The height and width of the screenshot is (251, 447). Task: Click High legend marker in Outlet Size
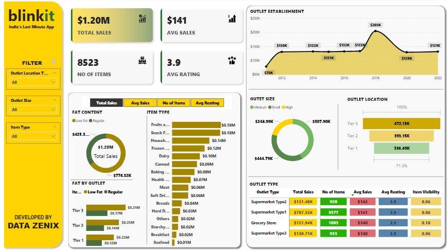click(x=283, y=107)
